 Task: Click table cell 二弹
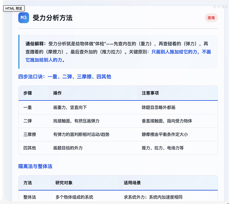tap(28, 121)
